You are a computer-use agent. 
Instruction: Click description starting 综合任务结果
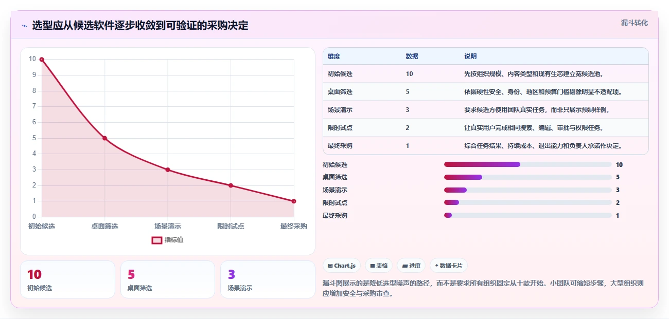(544, 146)
